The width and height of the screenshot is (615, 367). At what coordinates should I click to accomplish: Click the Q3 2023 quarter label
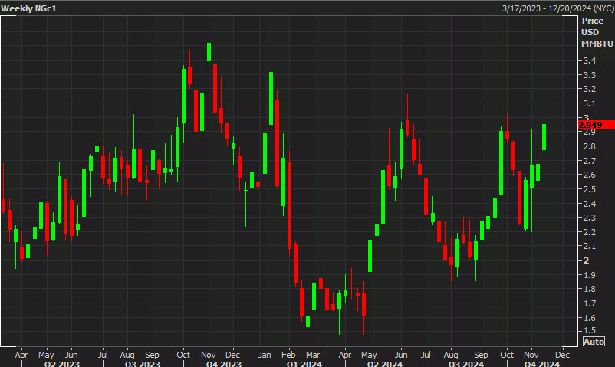143,364
